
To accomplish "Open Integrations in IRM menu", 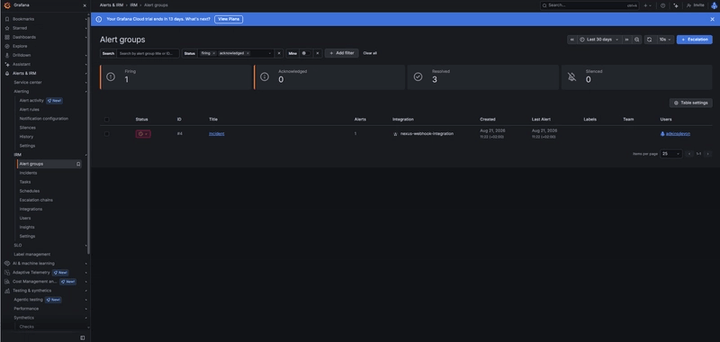I will coord(31,210).
